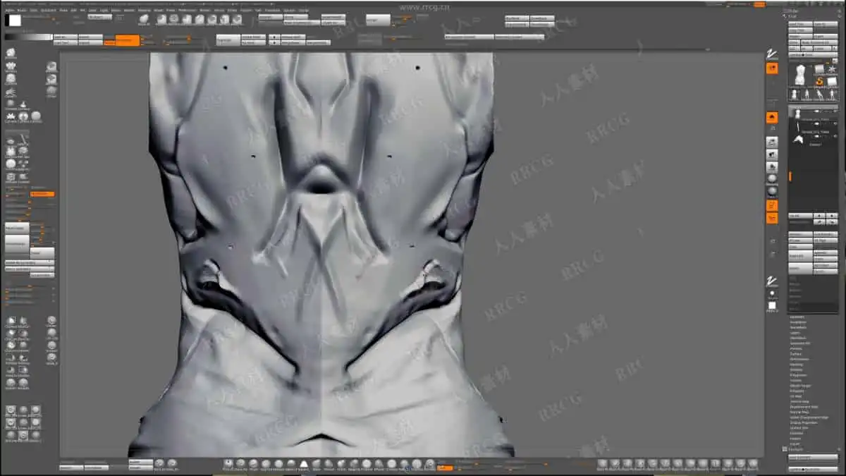846x476 pixels.
Task: Open the Preferences menu
Action: tap(188, 11)
